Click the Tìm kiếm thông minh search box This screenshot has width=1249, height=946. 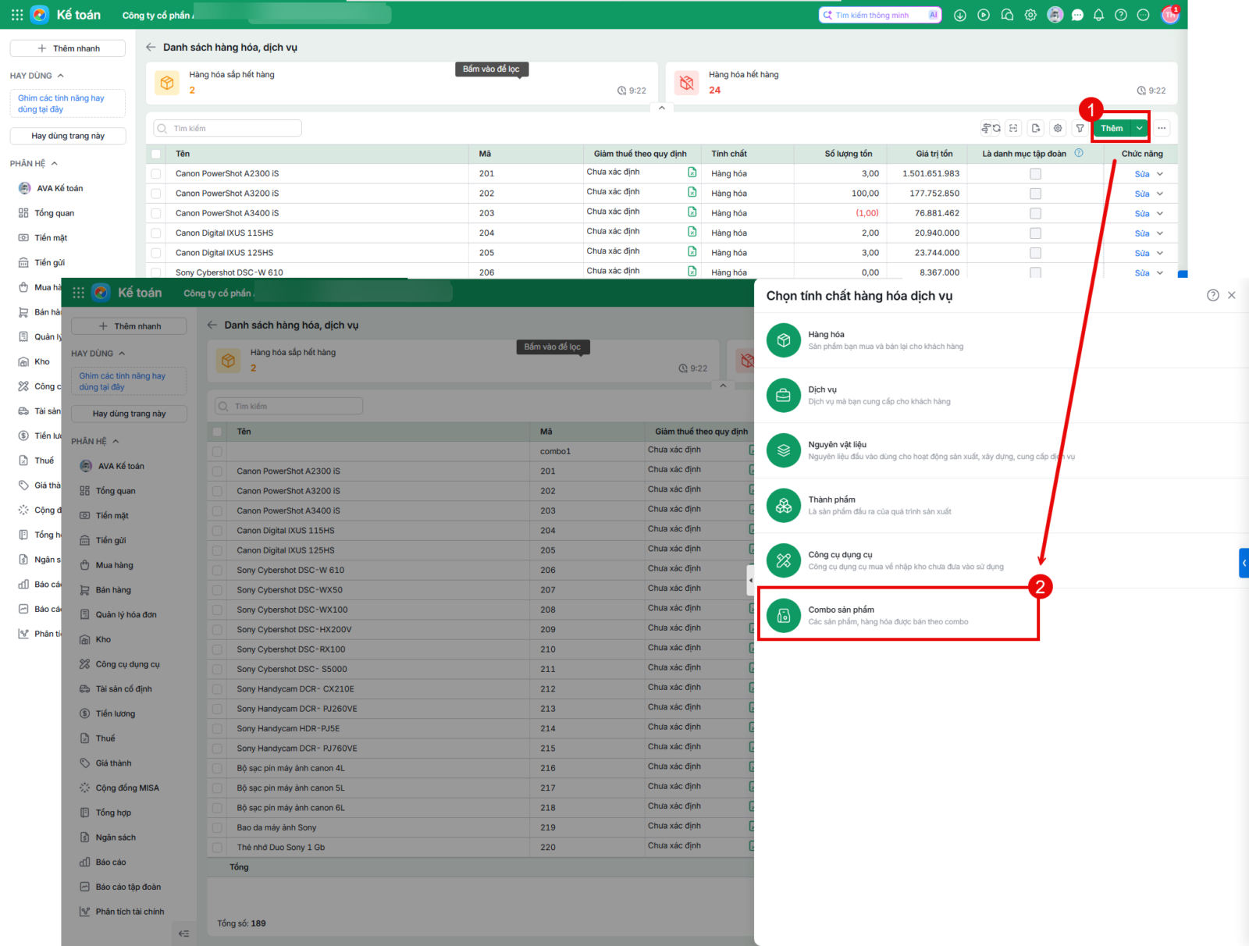(x=881, y=15)
